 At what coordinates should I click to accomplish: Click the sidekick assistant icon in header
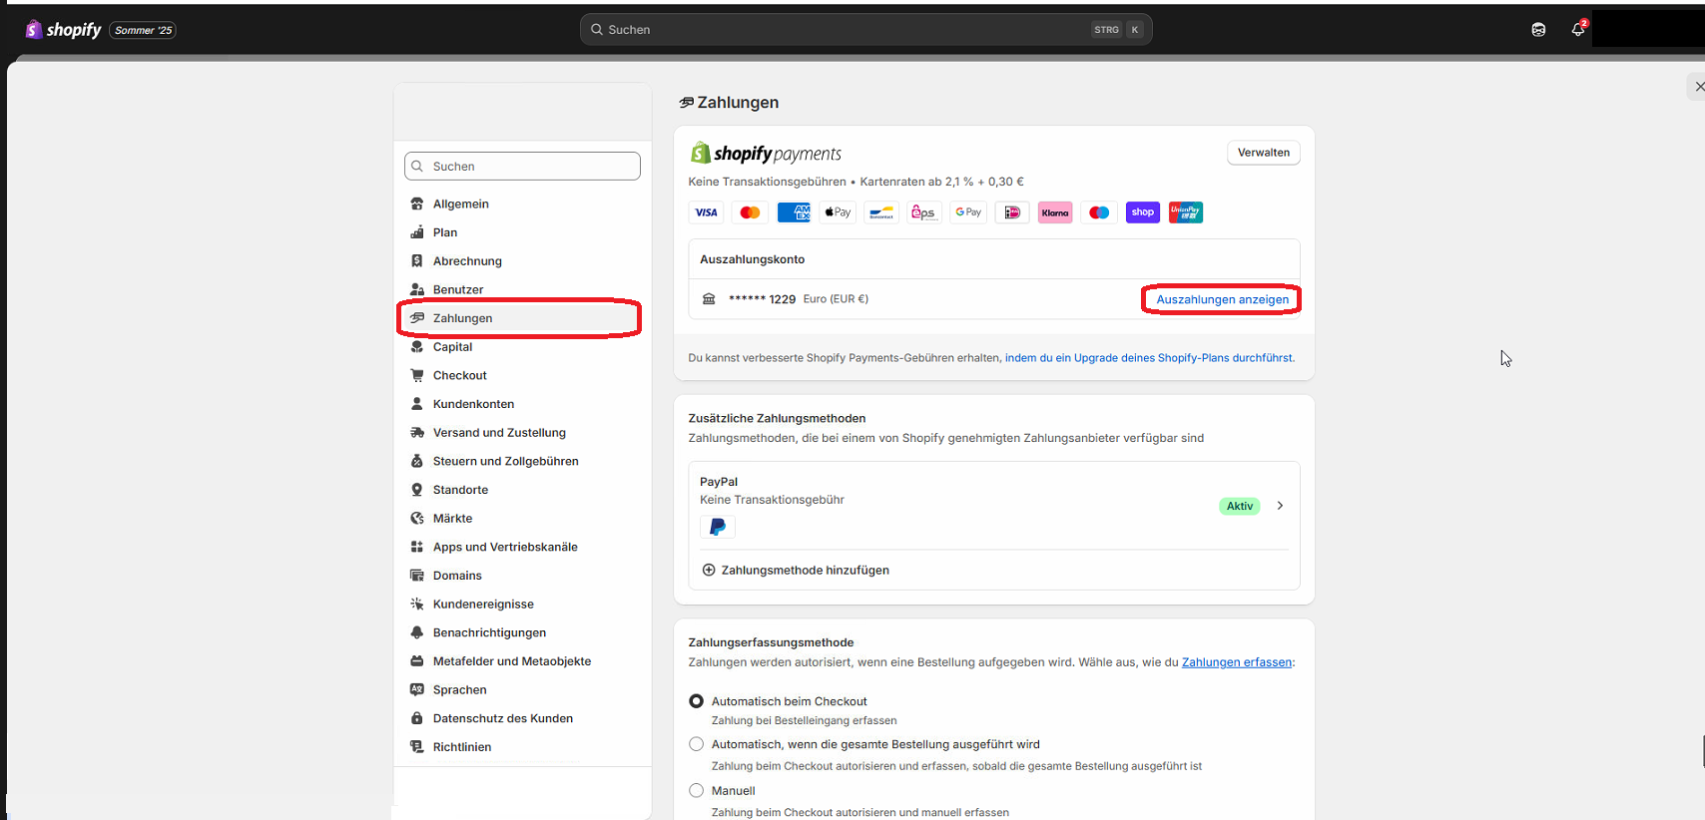[x=1538, y=30]
